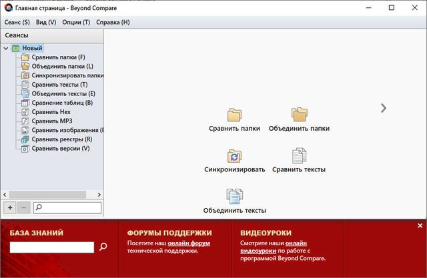Select the Сравнить MP3 tree label
The width and height of the screenshot is (427, 278).
click(52, 121)
